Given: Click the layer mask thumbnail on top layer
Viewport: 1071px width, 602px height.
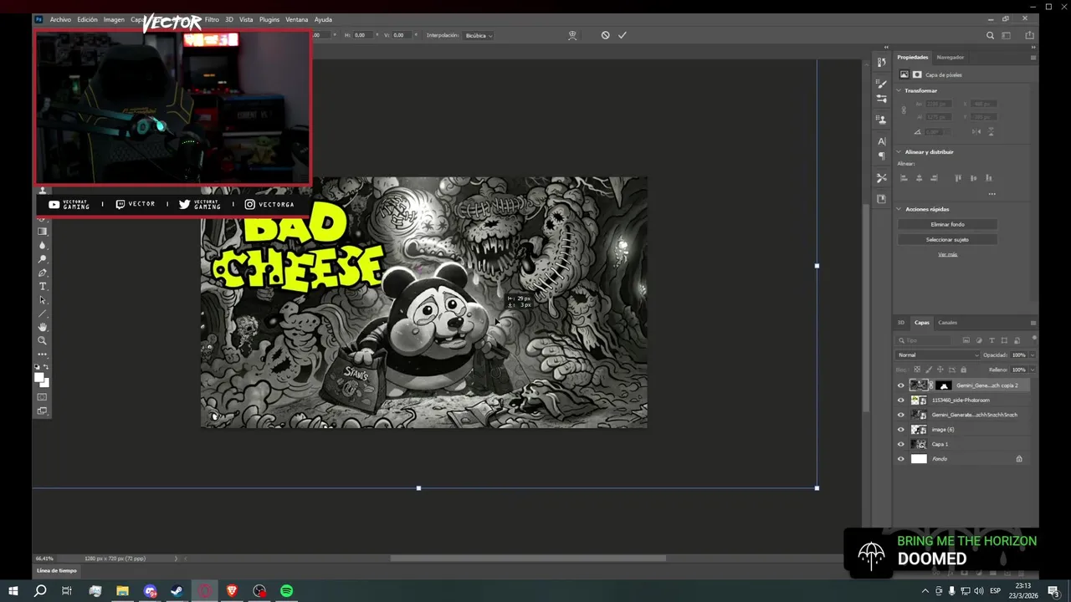Looking at the screenshot, I should tap(943, 385).
